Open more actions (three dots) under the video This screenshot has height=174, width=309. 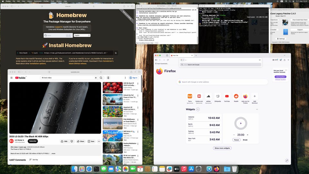coord(99,141)
